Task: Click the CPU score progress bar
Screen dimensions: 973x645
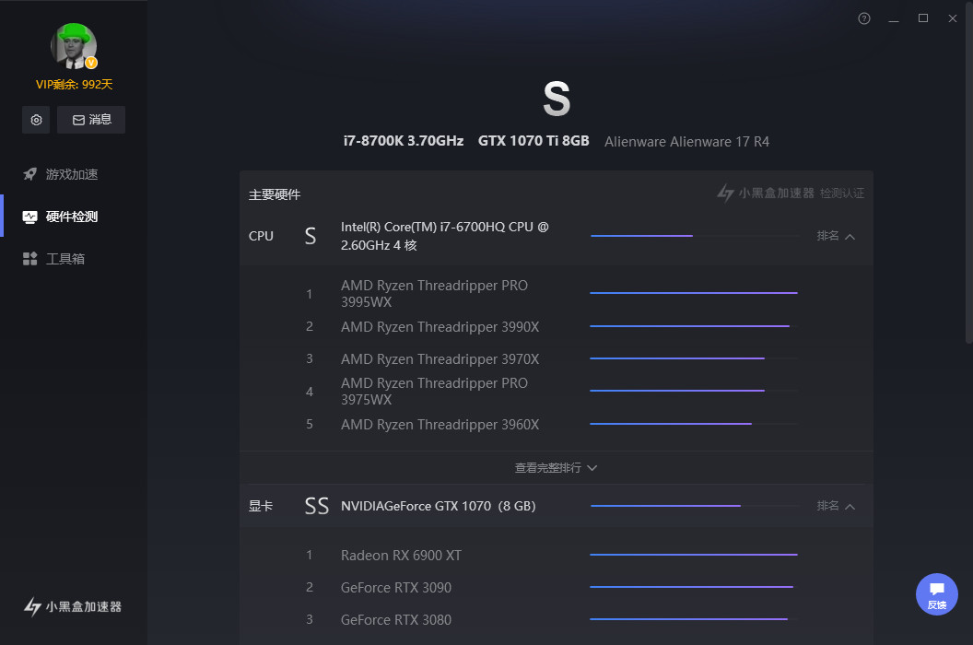Action: coord(694,236)
